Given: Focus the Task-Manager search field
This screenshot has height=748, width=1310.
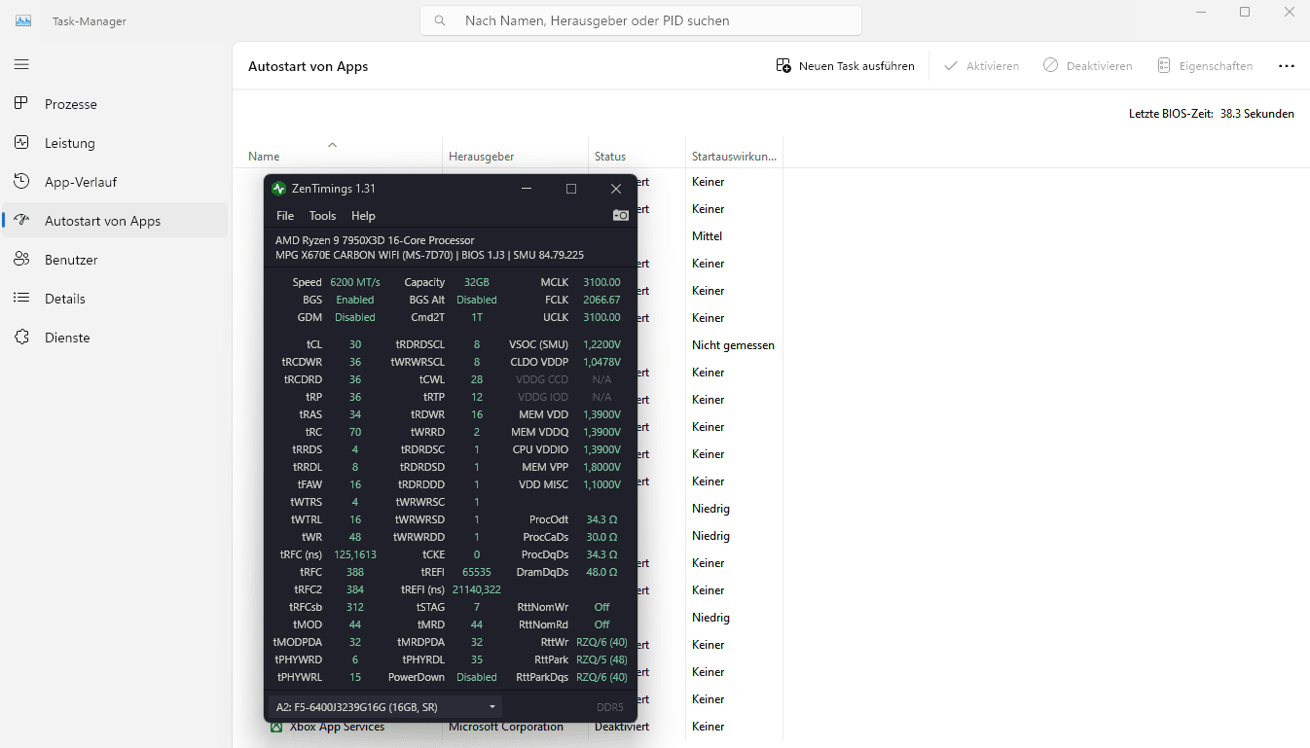Looking at the screenshot, I should pos(640,20).
